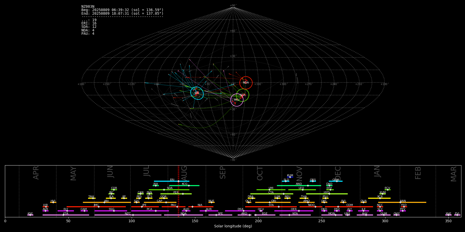Click the DRA shower label in timeline
465x232 pixels.
(x=251, y=197)
